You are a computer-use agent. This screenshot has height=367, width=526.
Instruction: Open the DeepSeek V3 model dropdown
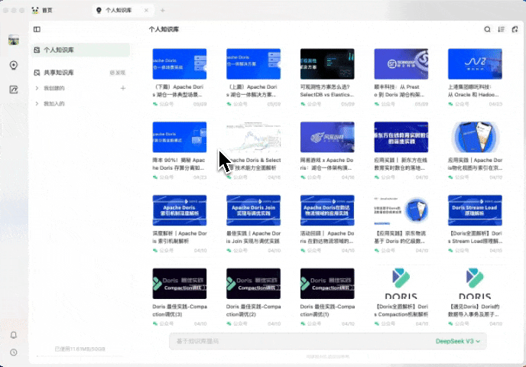(x=457, y=341)
